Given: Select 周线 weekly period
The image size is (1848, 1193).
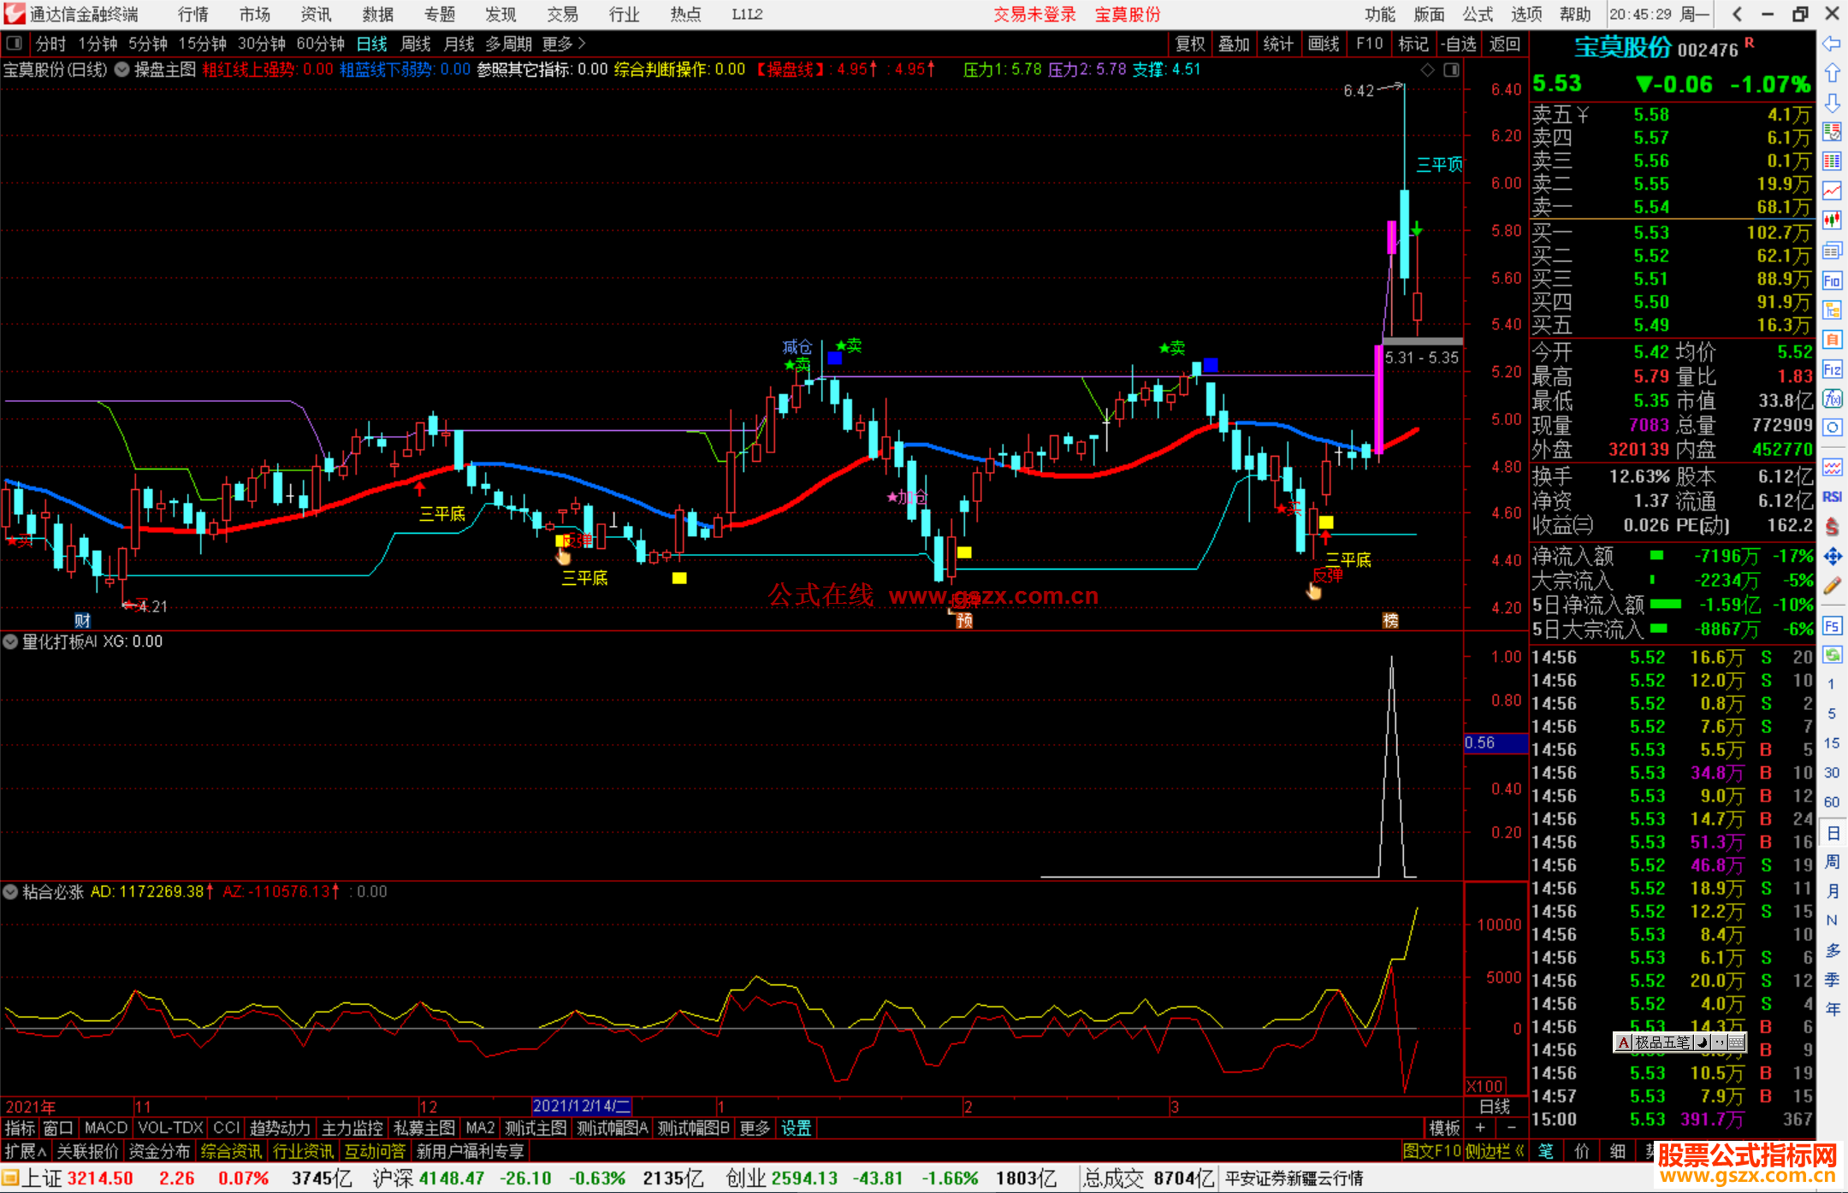Looking at the screenshot, I should (416, 44).
